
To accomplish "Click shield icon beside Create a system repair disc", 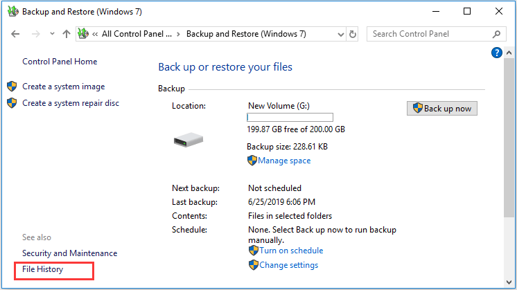I will [12, 102].
